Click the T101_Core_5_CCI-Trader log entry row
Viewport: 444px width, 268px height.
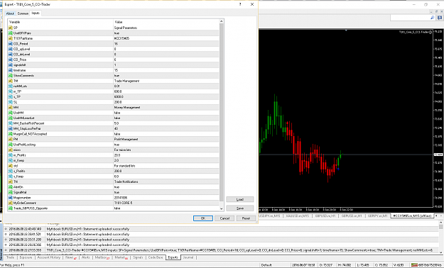pyautogui.click(x=221, y=250)
